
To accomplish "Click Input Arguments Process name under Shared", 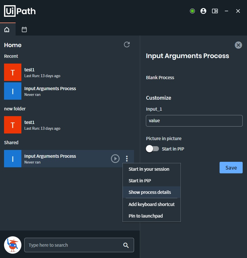I will coord(50,156).
